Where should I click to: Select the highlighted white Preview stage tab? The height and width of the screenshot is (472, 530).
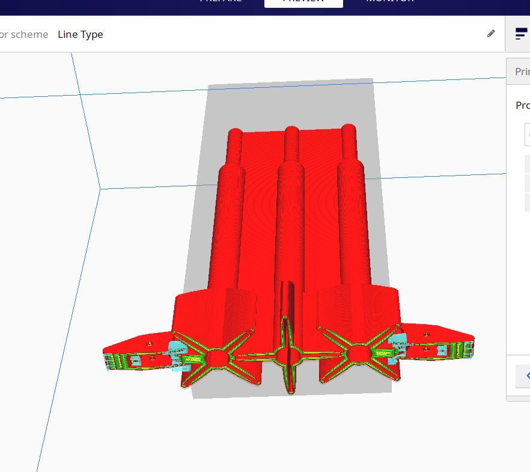(303, 3)
